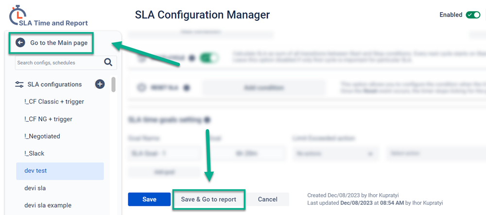This screenshot has height=215, width=486.
Task: Open the Select action dropdown
Action: (x=435, y=154)
